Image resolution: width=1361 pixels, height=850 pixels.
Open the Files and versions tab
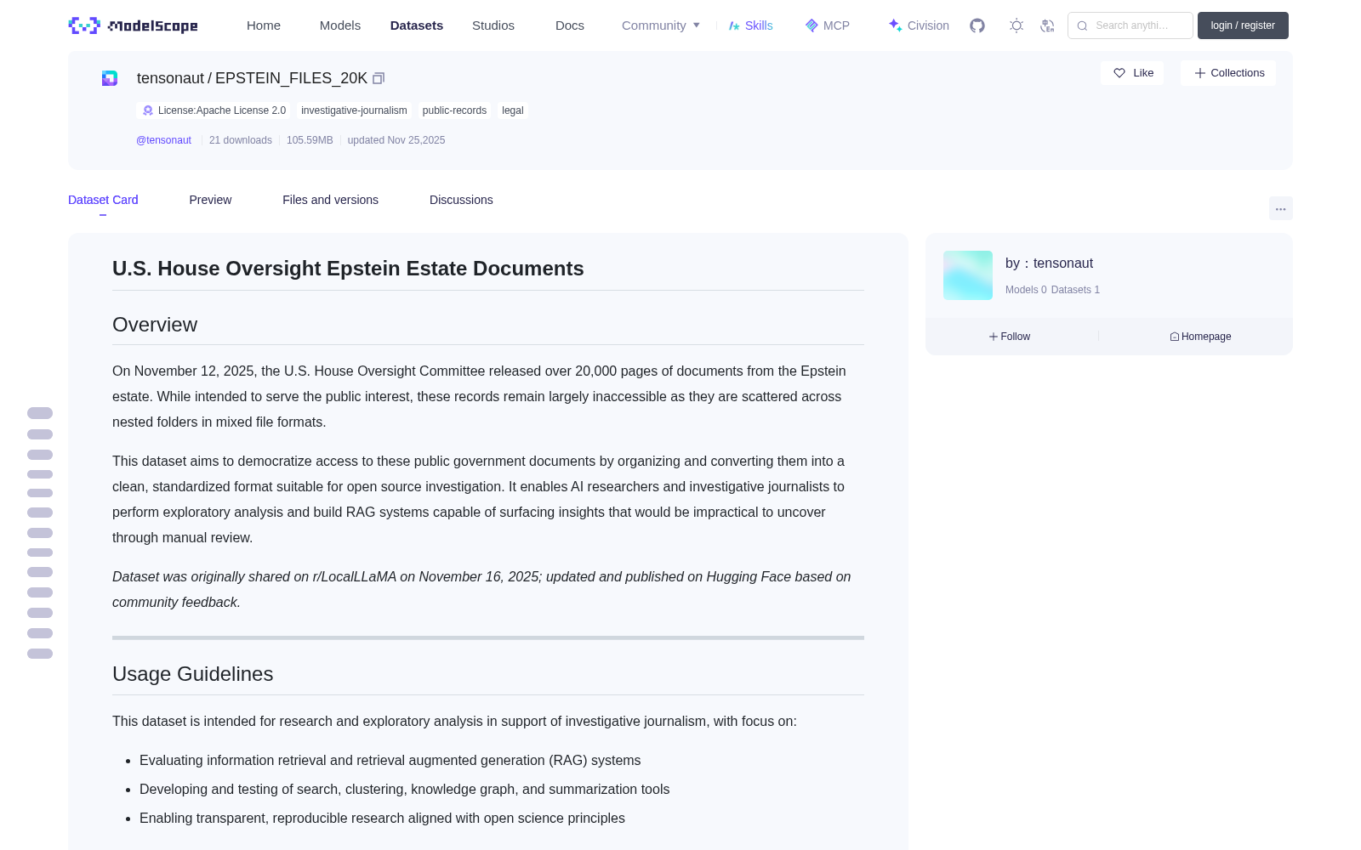click(x=330, y=200)
